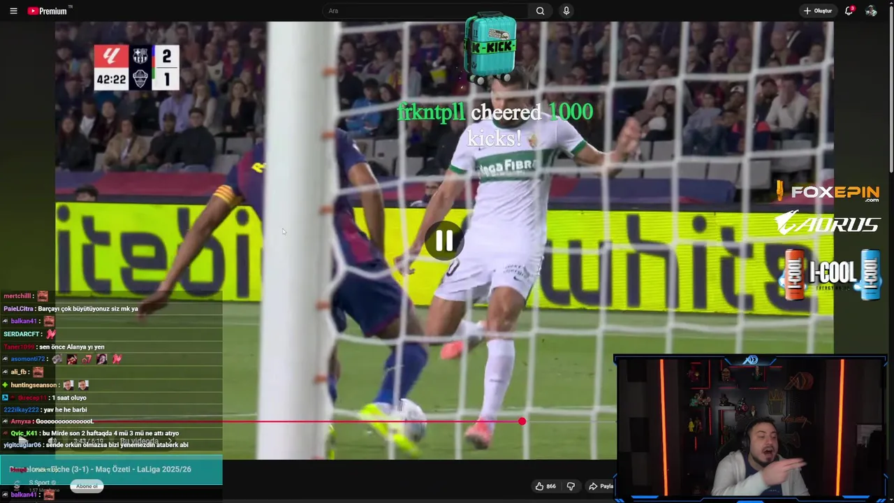Open the account avatar menu
Screen dimensions: 894x503
coord(871,11)
